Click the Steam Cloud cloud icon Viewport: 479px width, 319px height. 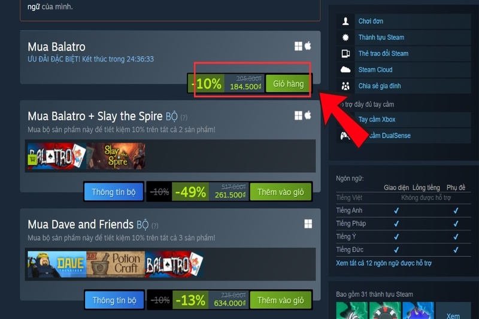[x=345, y=69]
